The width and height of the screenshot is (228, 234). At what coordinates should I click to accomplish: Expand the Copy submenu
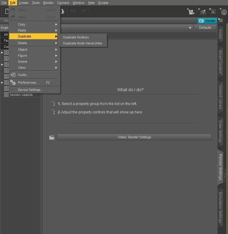[34, 24]
